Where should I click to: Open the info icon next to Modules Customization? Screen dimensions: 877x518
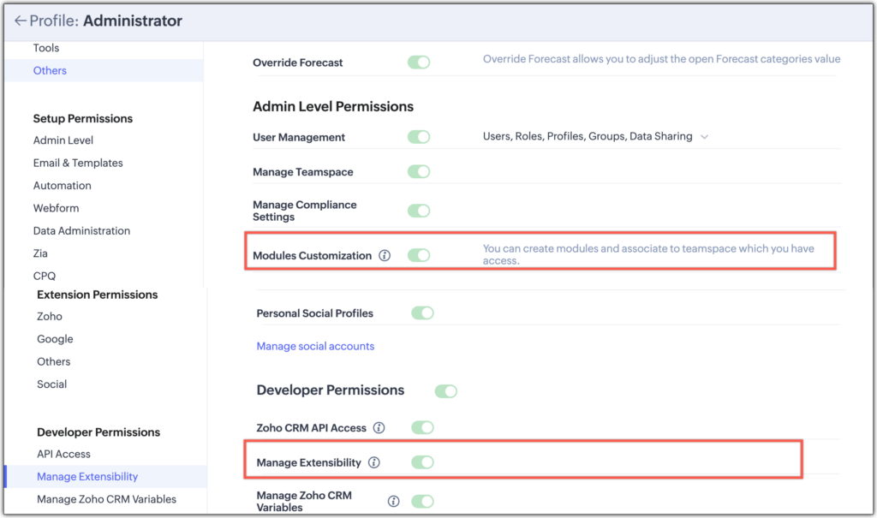pos(385,255)
